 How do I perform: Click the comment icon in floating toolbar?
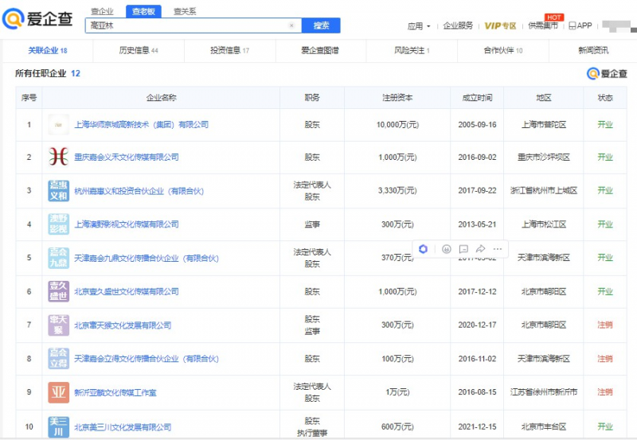click(x=463, y=249)
